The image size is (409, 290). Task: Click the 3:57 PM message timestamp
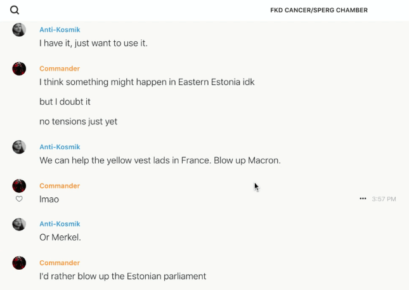[384, 199]
